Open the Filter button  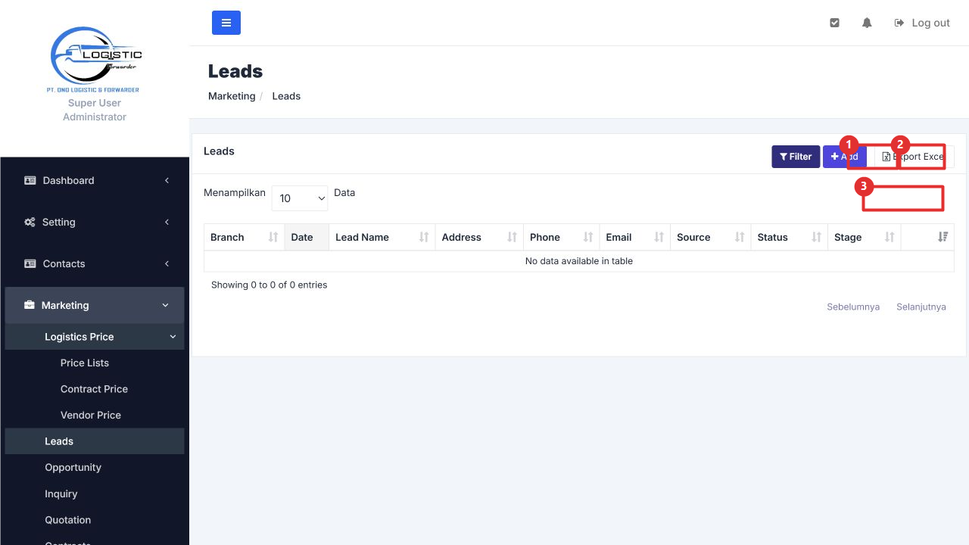click(x=796, y=157)
